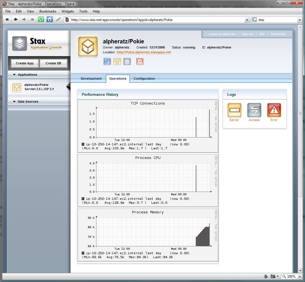Click the TCP Connections graph
This screenshot has width=305, height=282.
(148, 126)
